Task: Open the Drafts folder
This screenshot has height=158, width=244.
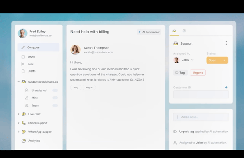Action: (31, 71)
